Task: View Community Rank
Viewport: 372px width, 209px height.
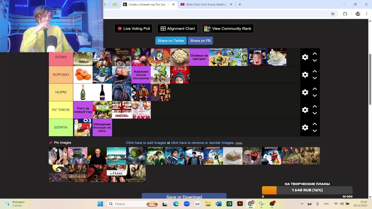Action: tap(228, 28)
